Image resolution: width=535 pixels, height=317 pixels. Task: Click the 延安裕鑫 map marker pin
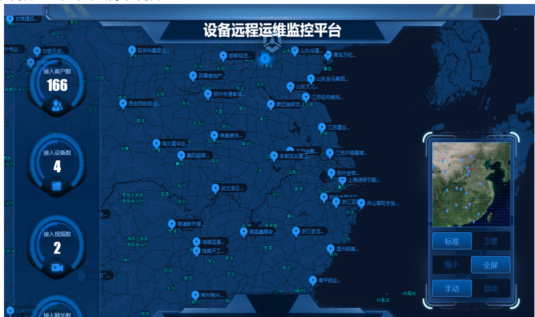point(132,50)
